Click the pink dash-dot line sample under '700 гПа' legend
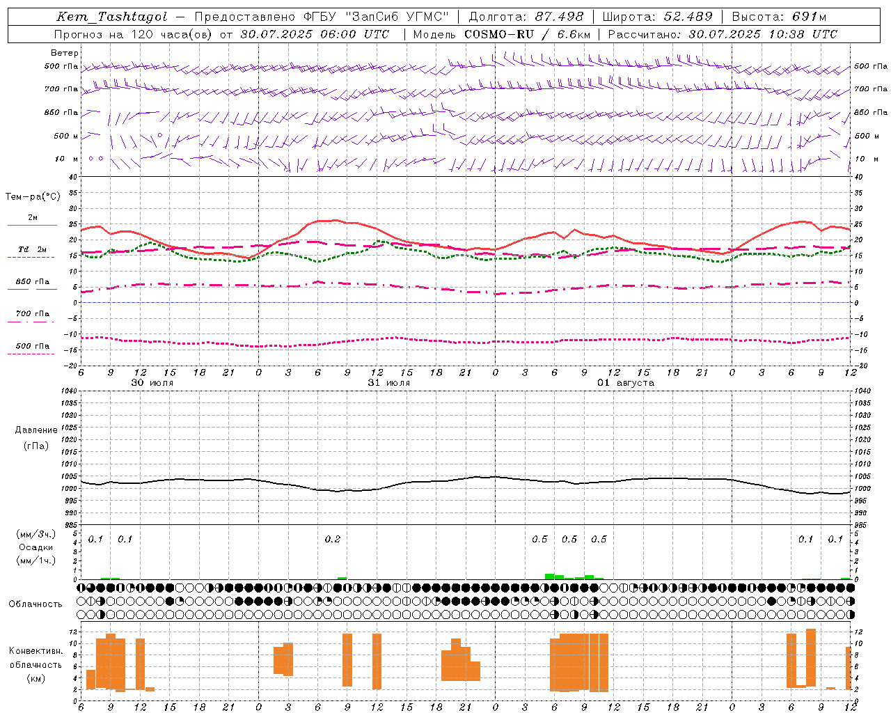The height and width of the screenshot is (713, 891). point(31,322)
